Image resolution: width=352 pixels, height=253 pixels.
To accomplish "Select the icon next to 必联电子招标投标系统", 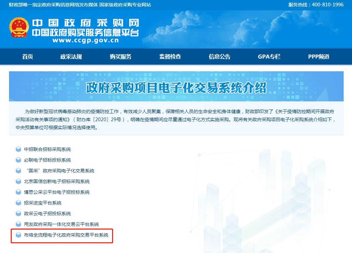I will pos(18,160).
